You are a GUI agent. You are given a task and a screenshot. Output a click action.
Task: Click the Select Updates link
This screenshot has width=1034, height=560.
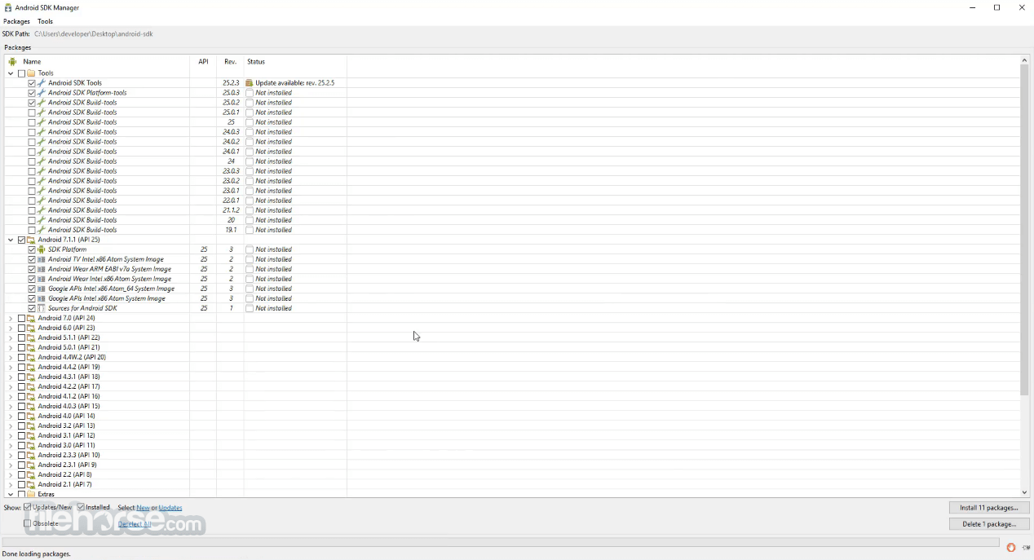tap(170, 508)
